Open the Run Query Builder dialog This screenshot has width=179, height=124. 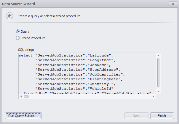(23, 116)
